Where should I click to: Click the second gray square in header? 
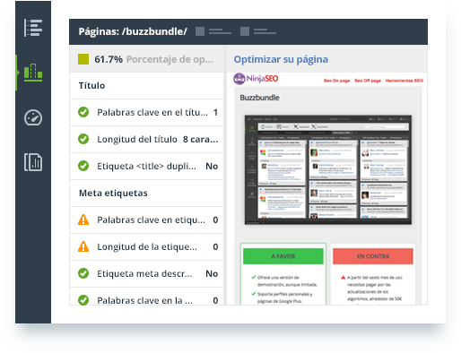coord(245,31)
